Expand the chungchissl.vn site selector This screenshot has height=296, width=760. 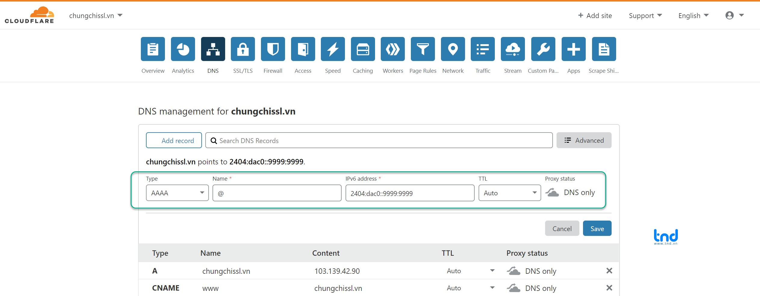pyautogui.click(x=96, y=16)
